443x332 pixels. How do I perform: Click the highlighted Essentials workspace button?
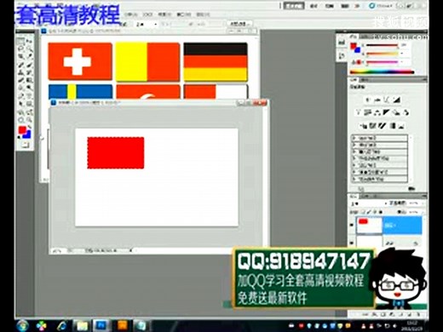point(294,6)
